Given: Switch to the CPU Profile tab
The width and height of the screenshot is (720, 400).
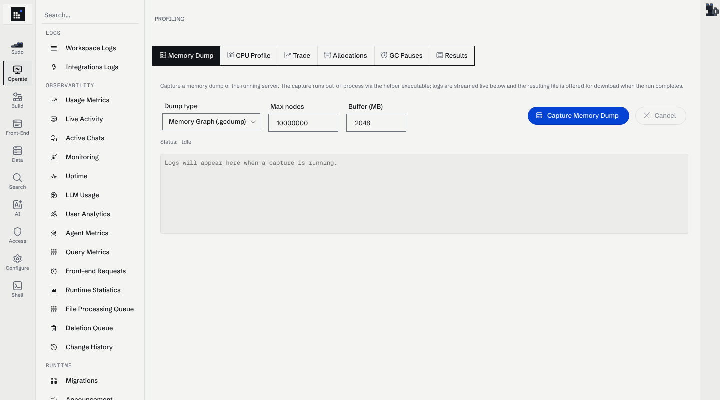Looking at the screenshot, I should 249,56.
